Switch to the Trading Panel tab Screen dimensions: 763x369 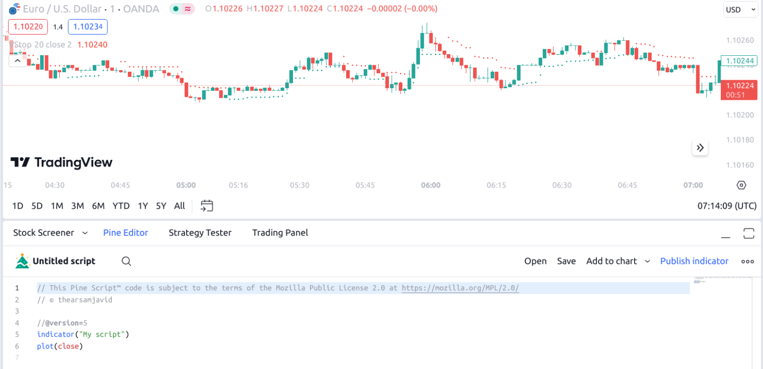point(280,233)
